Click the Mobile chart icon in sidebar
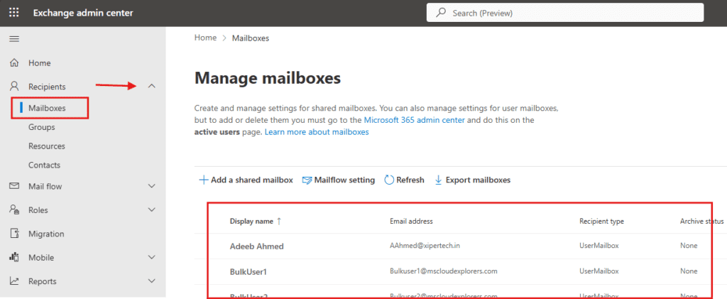This screenshot has width=727, height=299. [13, 258]
